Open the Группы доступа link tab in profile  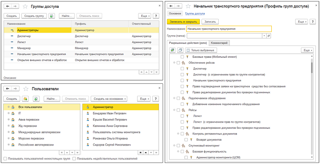tap(194, 14)
